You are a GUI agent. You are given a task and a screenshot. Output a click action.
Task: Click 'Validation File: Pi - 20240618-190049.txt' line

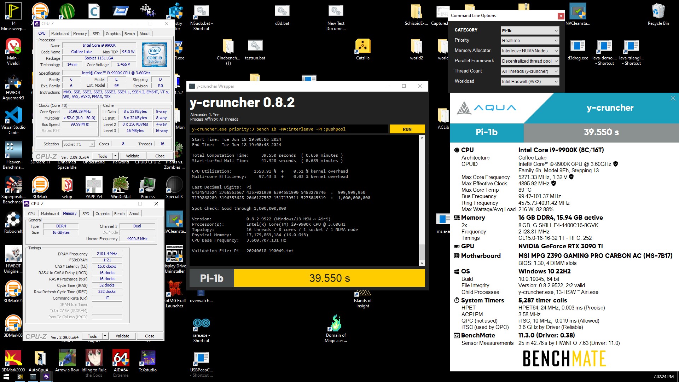[243, 251]
